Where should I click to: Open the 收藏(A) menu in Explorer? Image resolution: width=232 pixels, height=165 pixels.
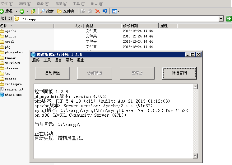tap(61, 3)
